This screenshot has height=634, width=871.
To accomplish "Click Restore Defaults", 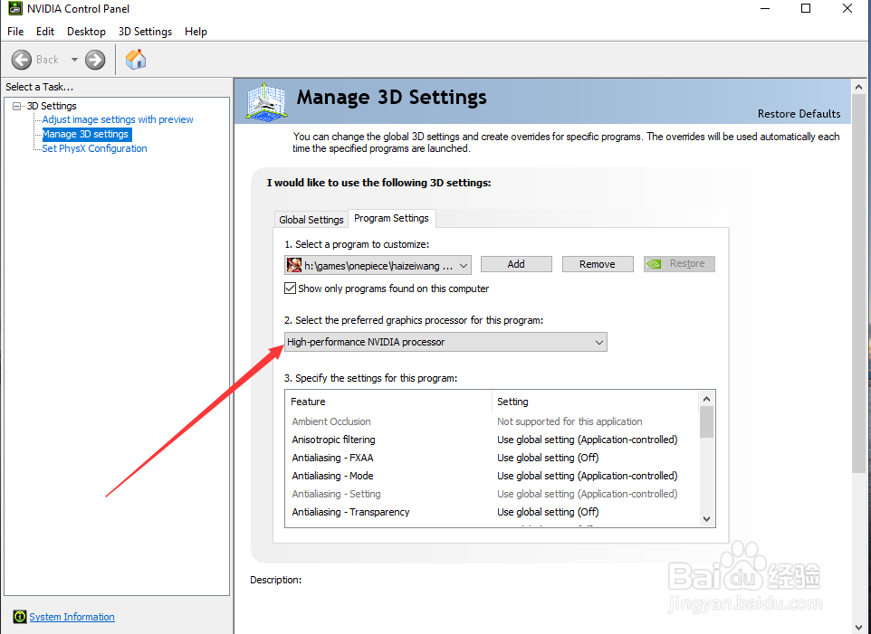I will click(799, 114).
